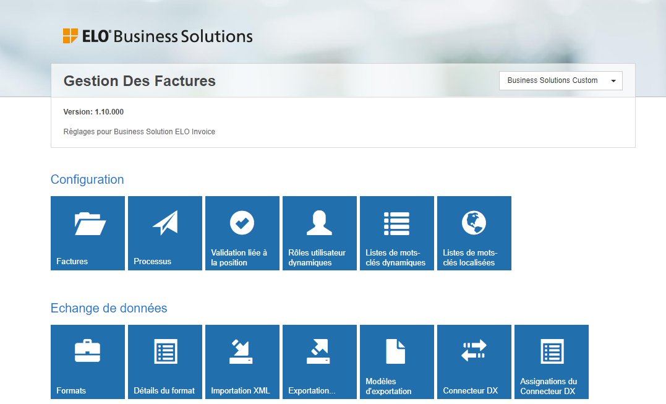Click the Gestion Des Factures title
The width and height of the screenshot is (666, 404).
pos(139,80)
